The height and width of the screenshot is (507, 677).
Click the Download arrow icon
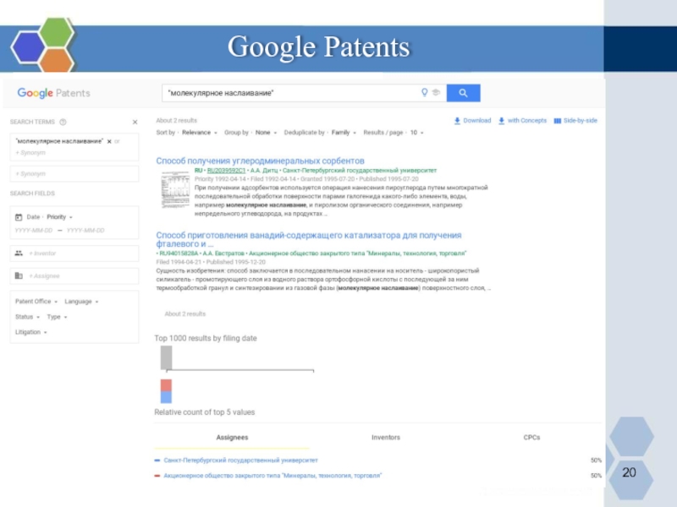[x=458, y=121]
